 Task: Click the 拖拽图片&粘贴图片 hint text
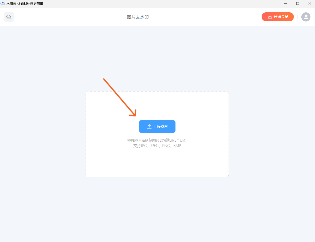click(x=157, y=140)
